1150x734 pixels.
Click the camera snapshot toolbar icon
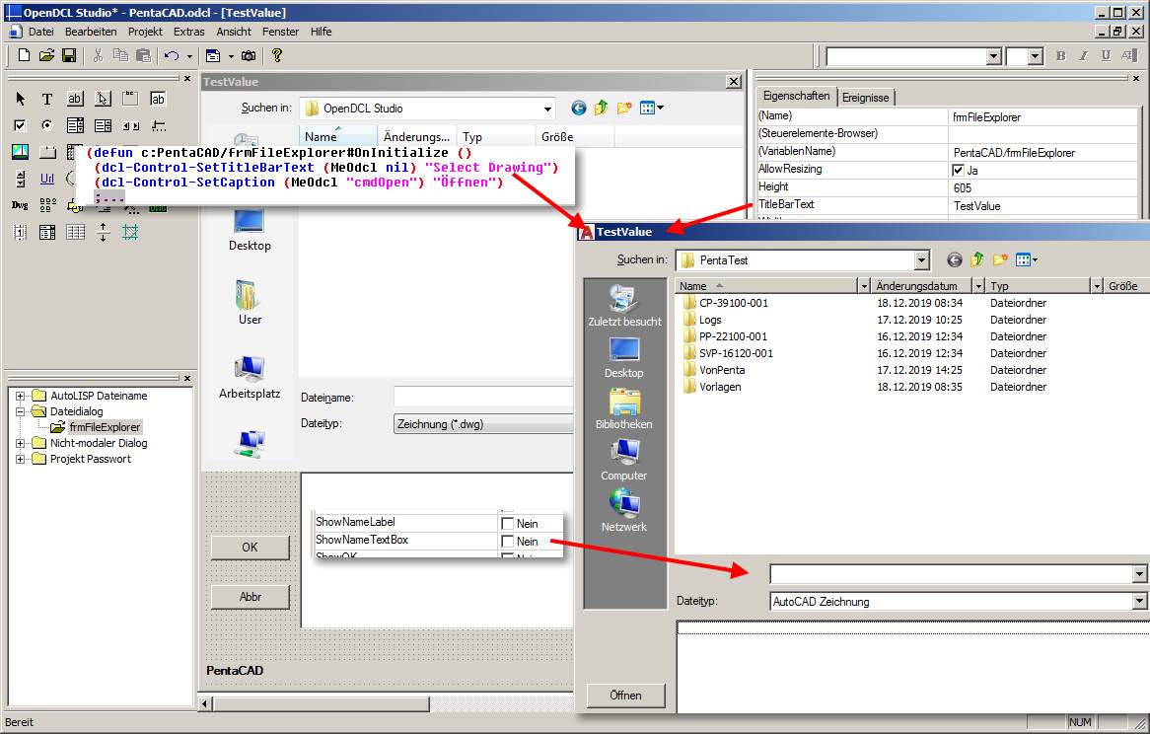(249, 55)
